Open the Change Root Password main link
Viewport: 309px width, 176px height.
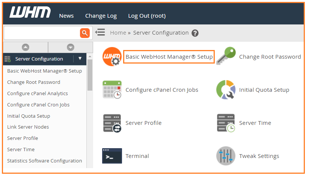click(x=270, y=57)
